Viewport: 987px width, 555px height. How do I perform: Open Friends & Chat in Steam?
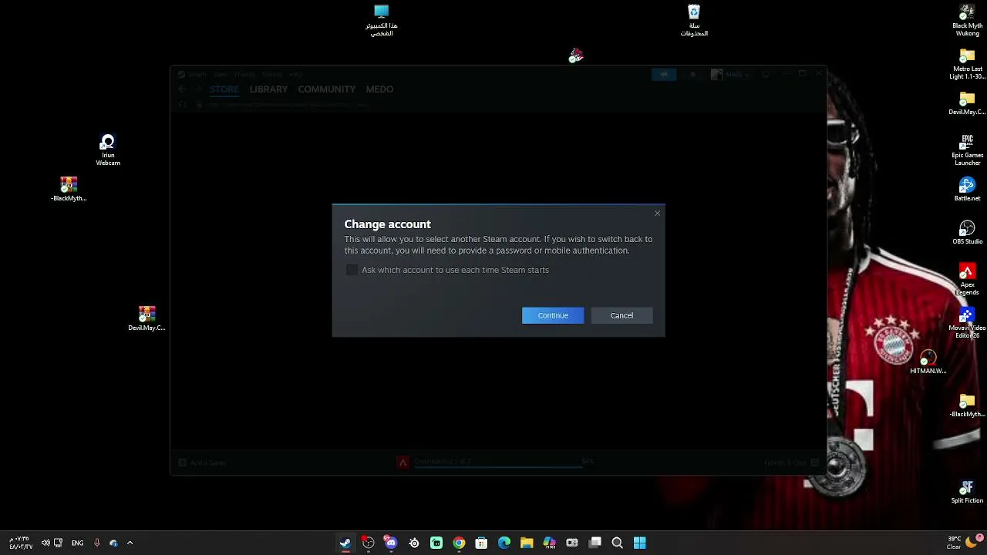tap(791, 462)
